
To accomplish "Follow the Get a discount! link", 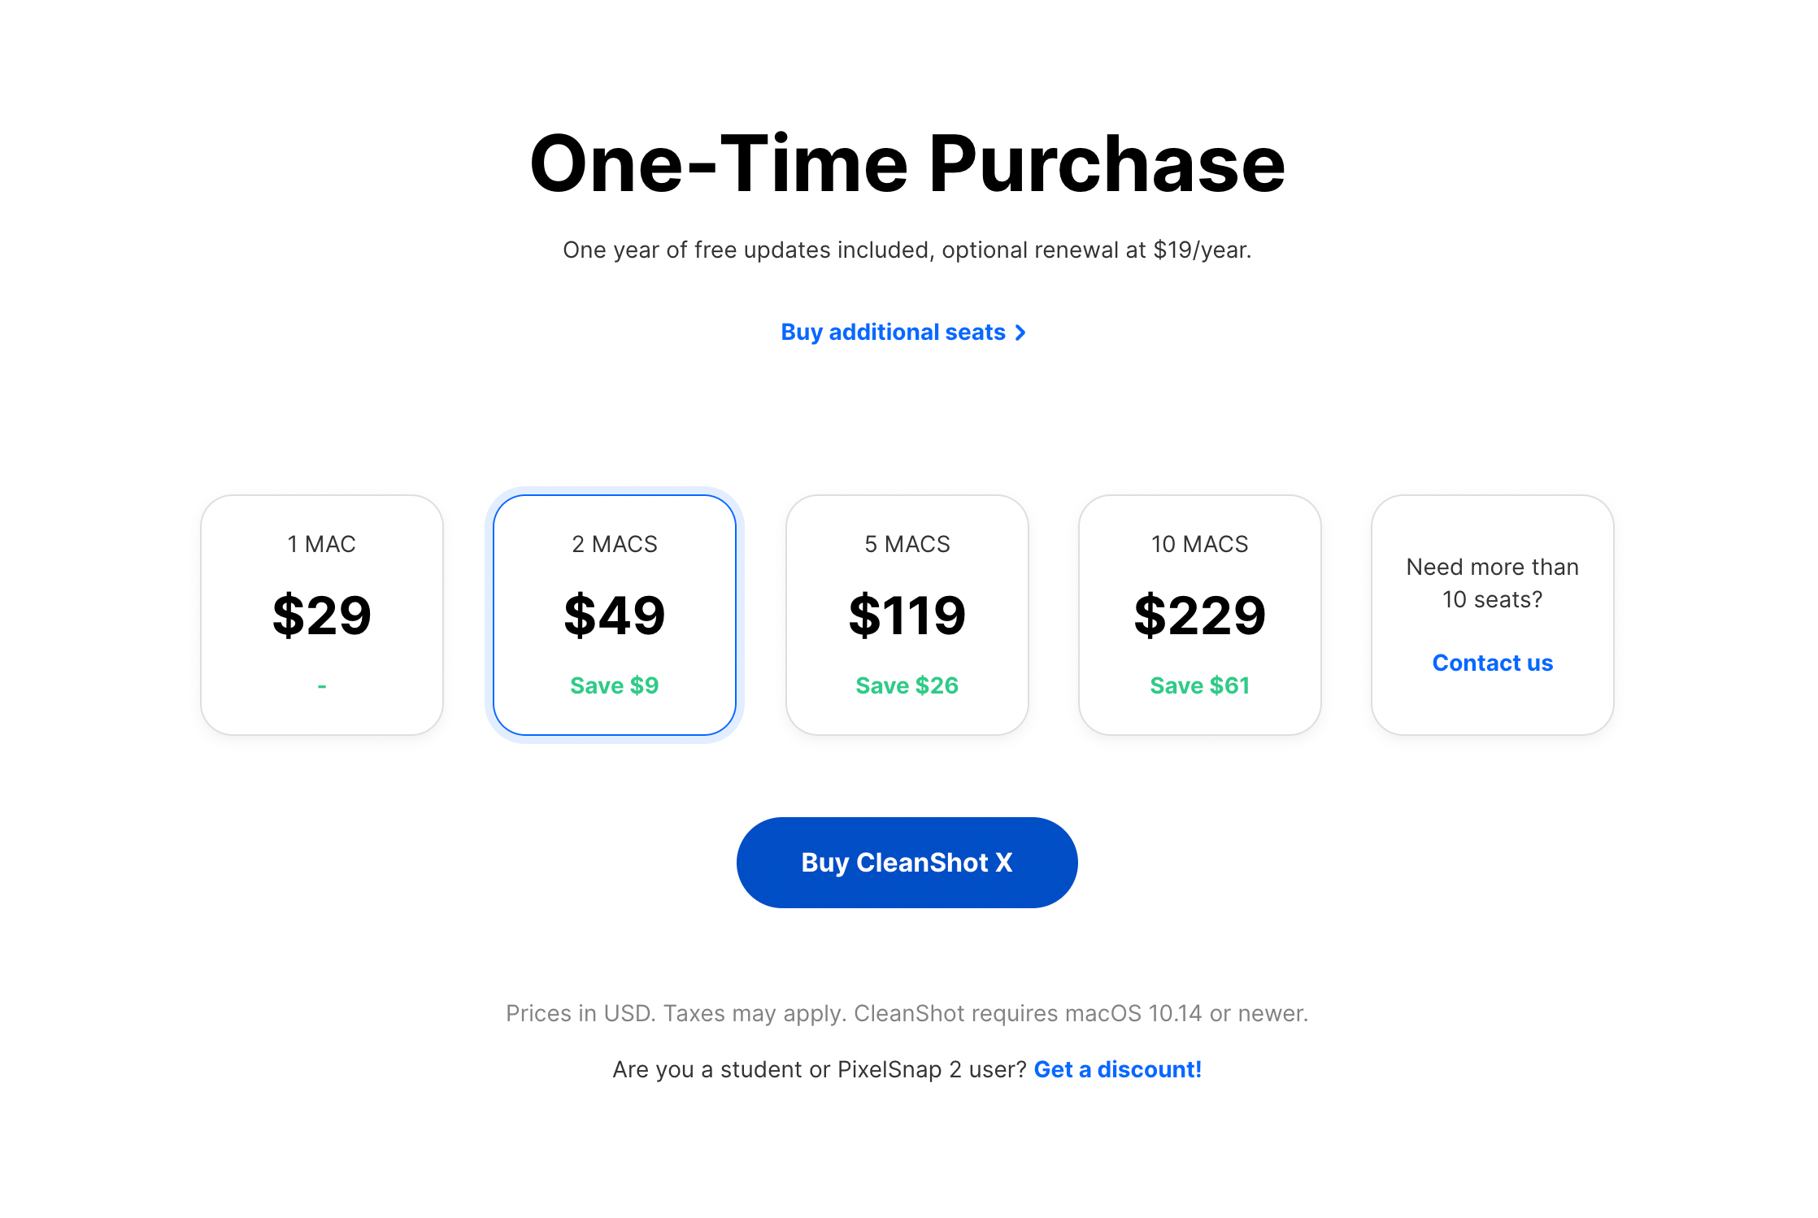I will 1117,1069.
